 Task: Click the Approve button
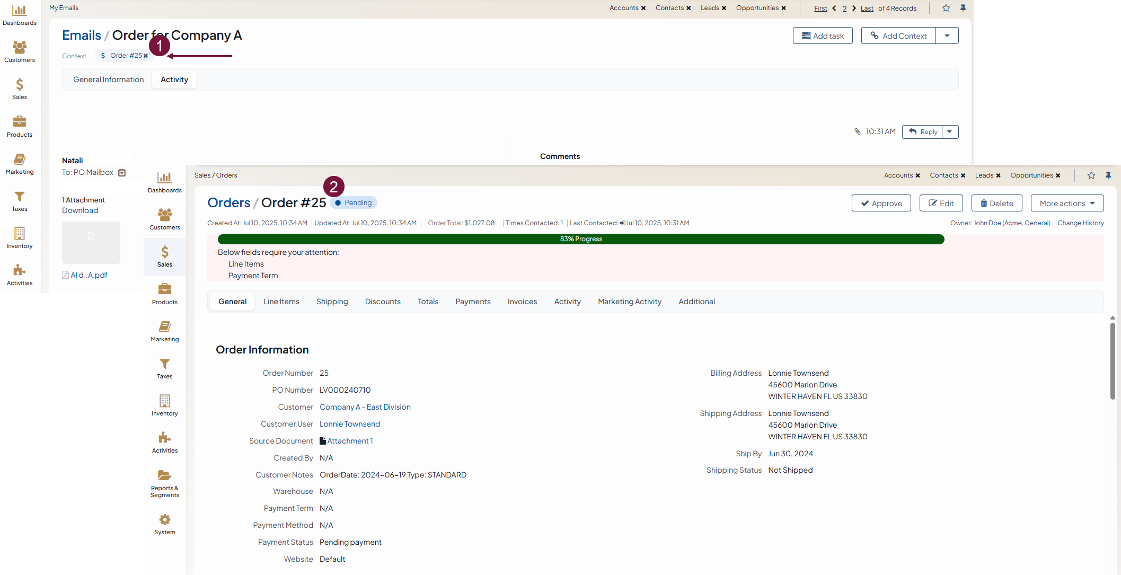pos(881,203)
